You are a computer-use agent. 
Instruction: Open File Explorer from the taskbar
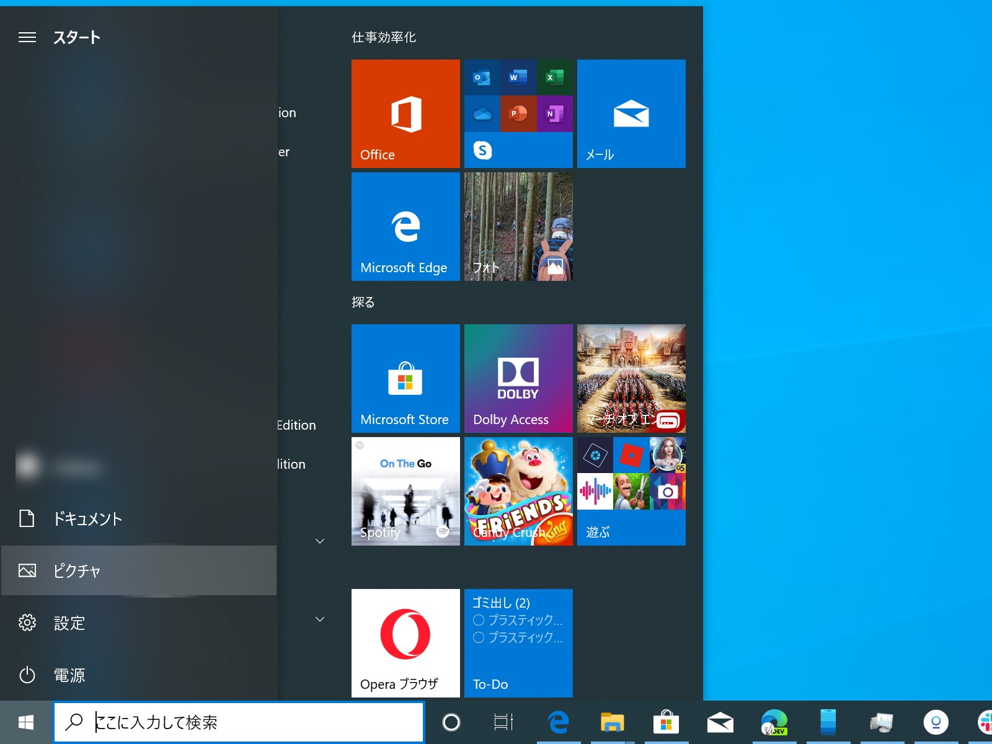click(612, 722)
